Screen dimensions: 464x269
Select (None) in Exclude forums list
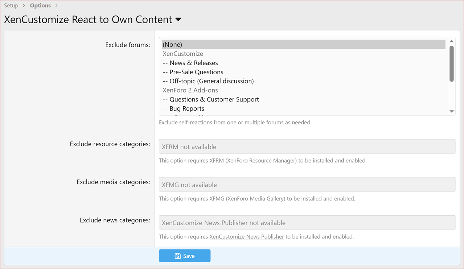pos(303,44)
